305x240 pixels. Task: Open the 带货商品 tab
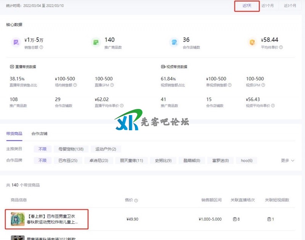coord(14,134)
